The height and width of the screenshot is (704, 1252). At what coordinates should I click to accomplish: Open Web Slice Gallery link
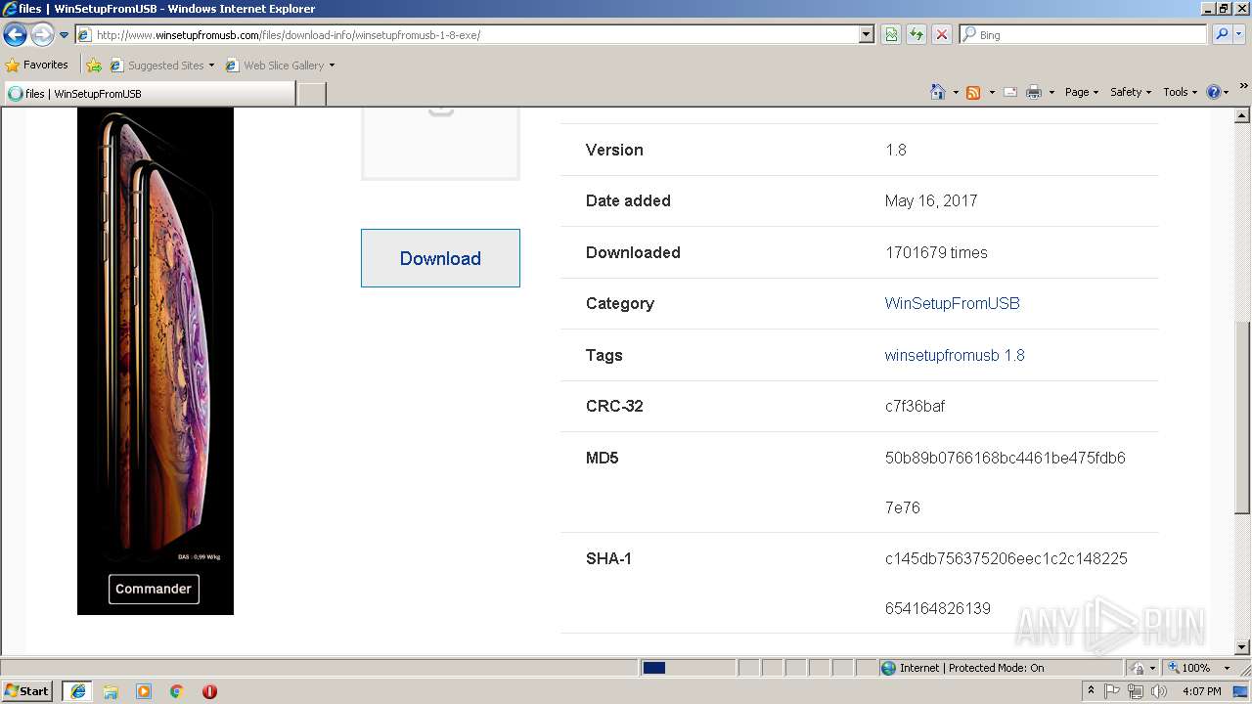point(280,66)
